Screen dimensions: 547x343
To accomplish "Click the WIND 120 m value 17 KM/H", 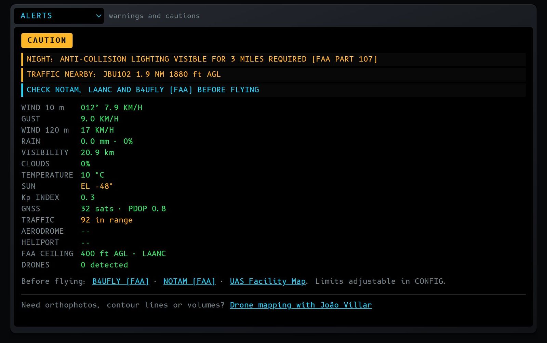I will pos(97,130).
